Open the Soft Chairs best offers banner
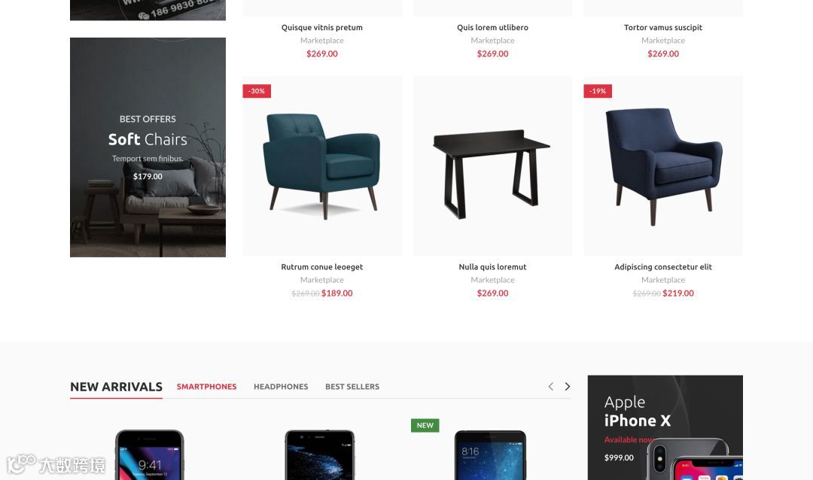Screen dimensions: 813x480 tap(148, 147)
